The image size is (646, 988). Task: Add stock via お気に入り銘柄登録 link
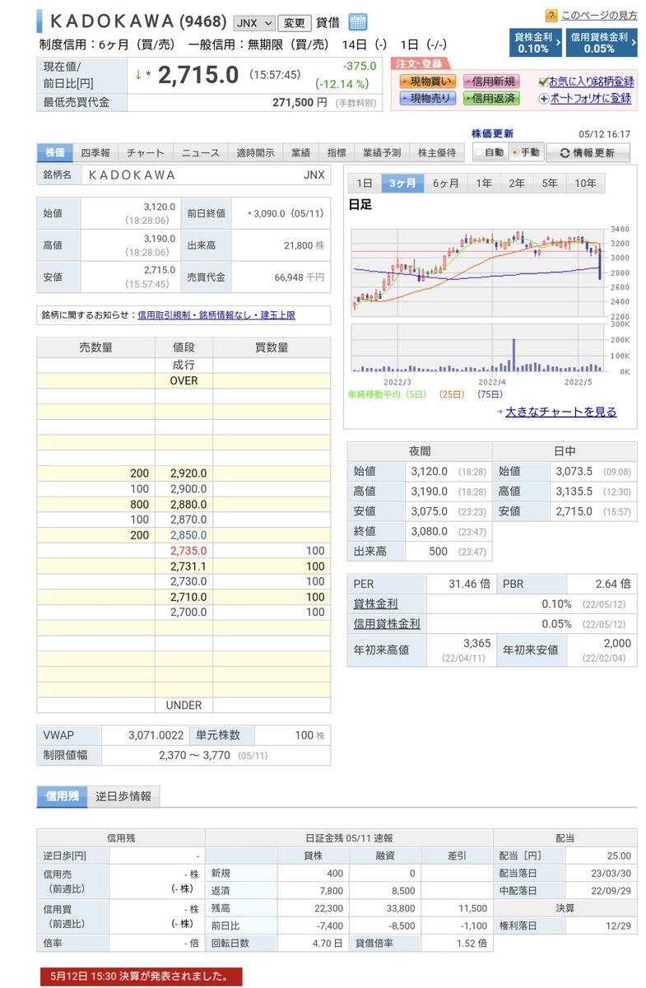591,82
